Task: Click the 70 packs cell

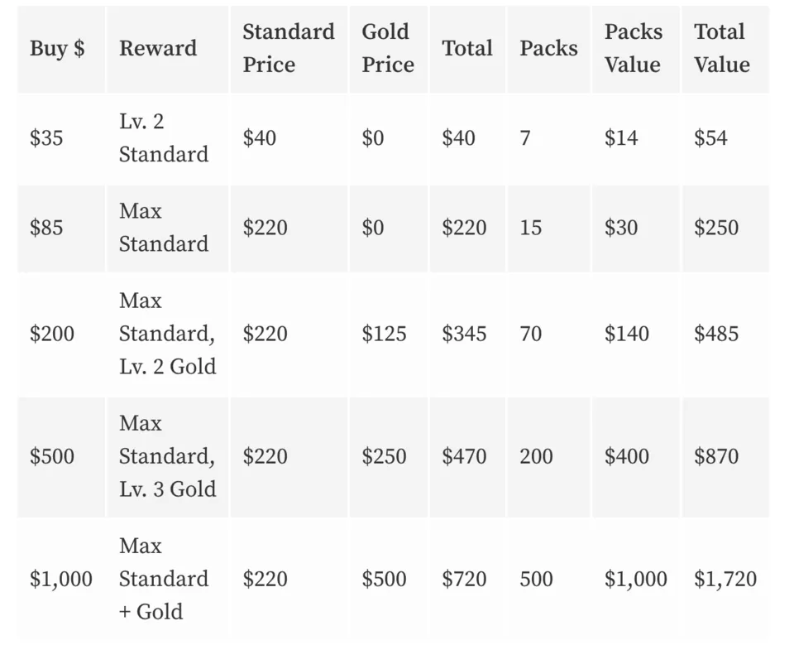Action: [531, 334]
